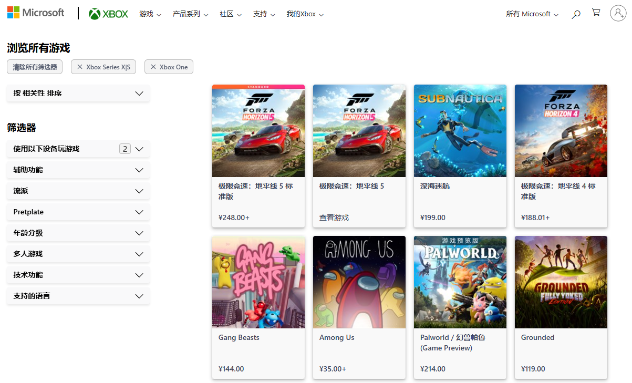The height and width of the screenshot is (383, 632).
Task: Expand the 使用以下设备玩游戏 filter
Action: tap(78, 149)
